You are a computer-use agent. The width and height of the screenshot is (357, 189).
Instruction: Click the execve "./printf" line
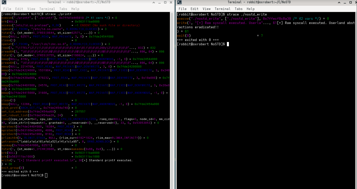[59, 18]
